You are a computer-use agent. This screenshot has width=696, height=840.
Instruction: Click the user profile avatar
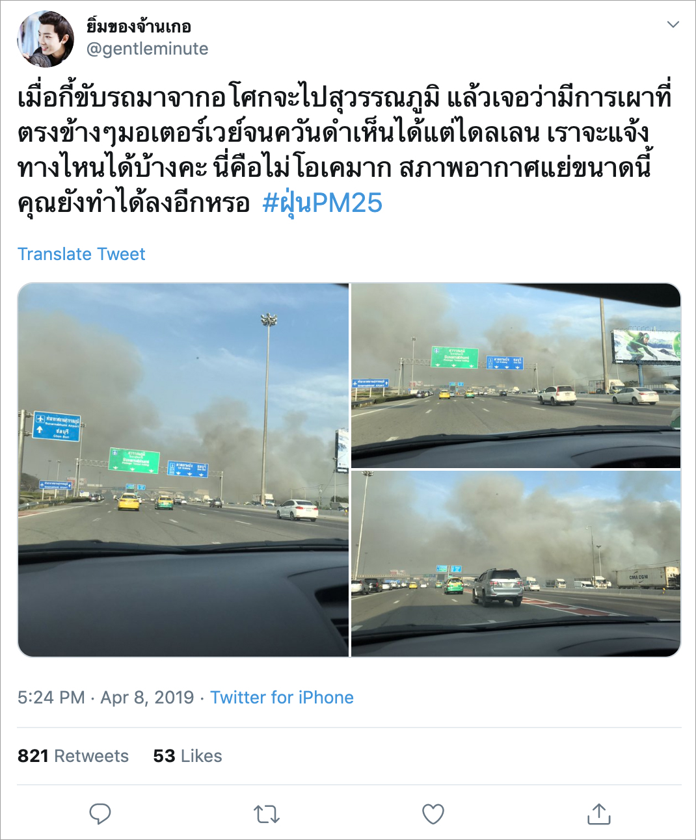(46, 39)
